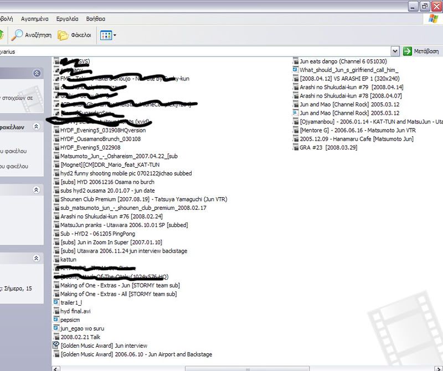The image size is (443, 371).
Task: Click the video icon next to kattun
Action: (55, 259)
